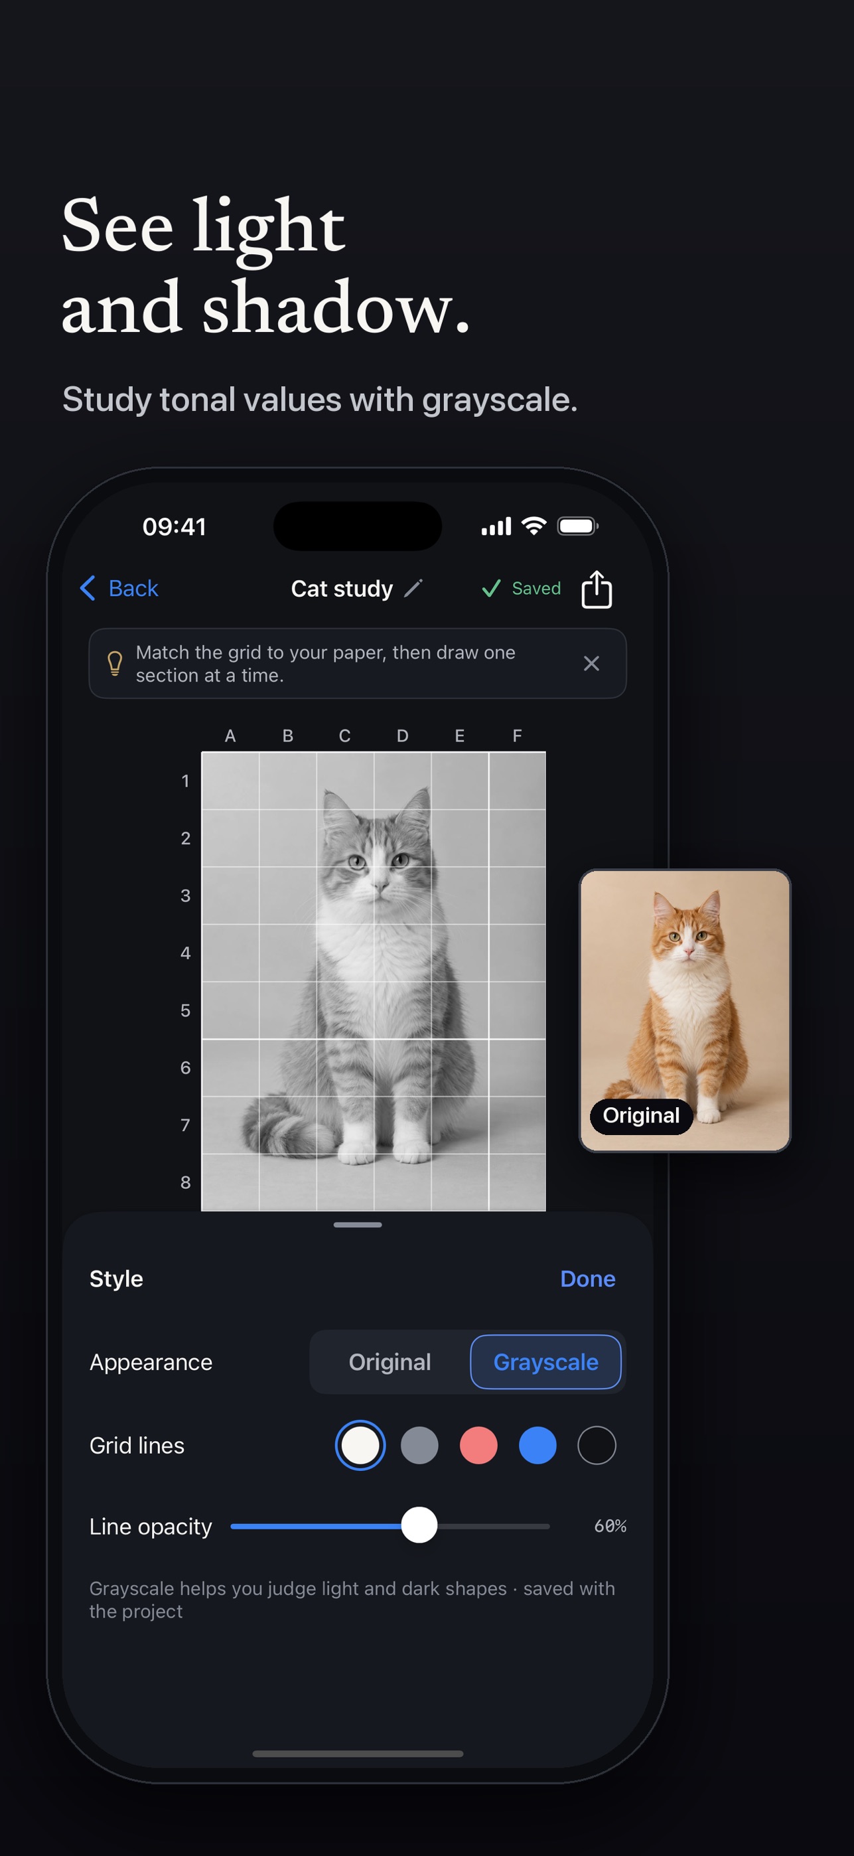The width and height of the screenshot is (854, 1856).
Task: Open the share export icon
Action: pos(597,589)
